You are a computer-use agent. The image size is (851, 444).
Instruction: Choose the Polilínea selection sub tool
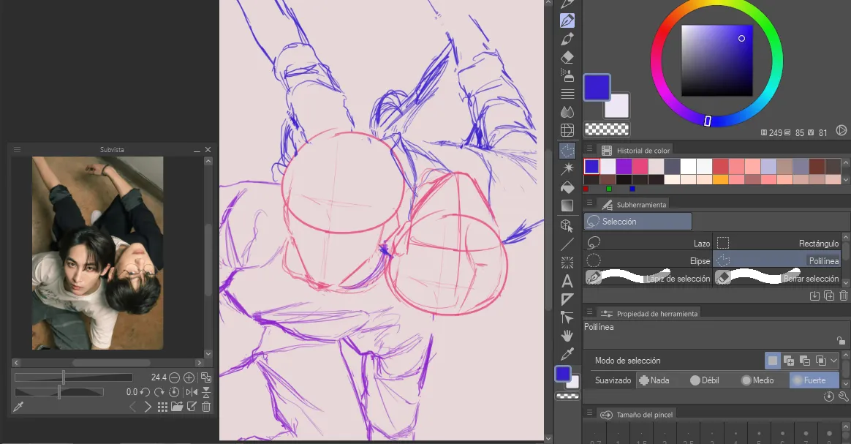pos(776,260)
